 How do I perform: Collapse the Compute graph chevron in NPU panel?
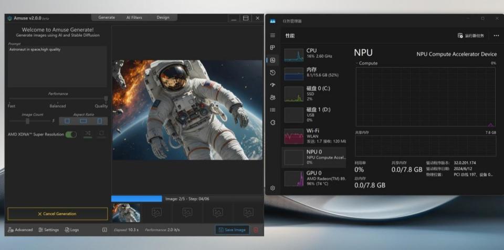point(357,64)
